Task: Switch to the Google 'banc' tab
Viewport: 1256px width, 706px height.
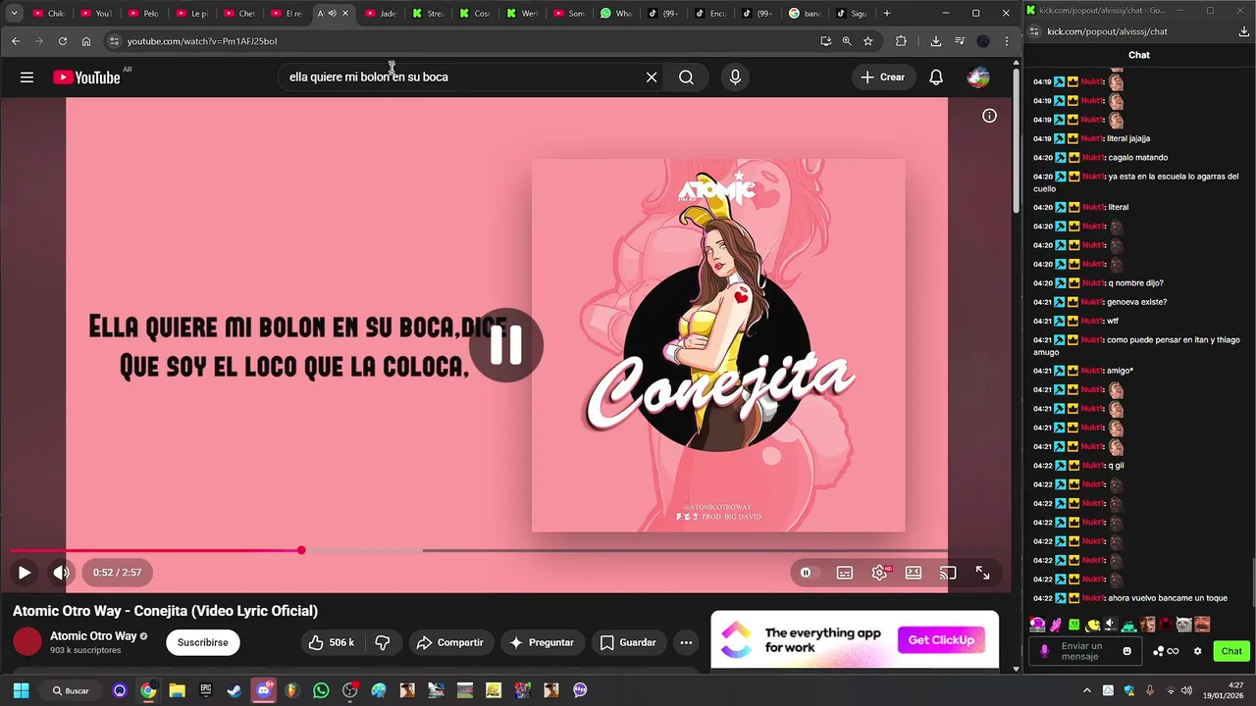Action: pos(805,14)
